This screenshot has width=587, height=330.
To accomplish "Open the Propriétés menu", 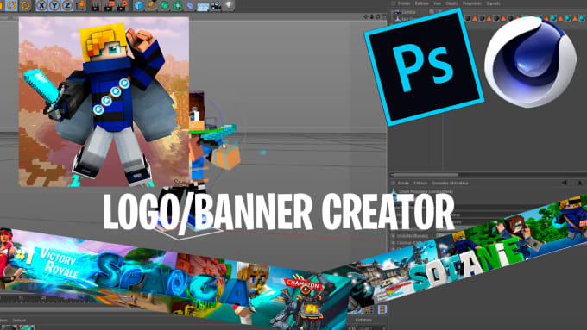I will tap(472, 3).
